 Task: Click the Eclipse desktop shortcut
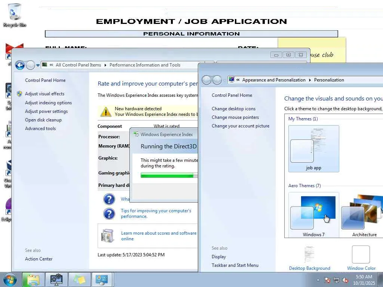pos(7,210)
